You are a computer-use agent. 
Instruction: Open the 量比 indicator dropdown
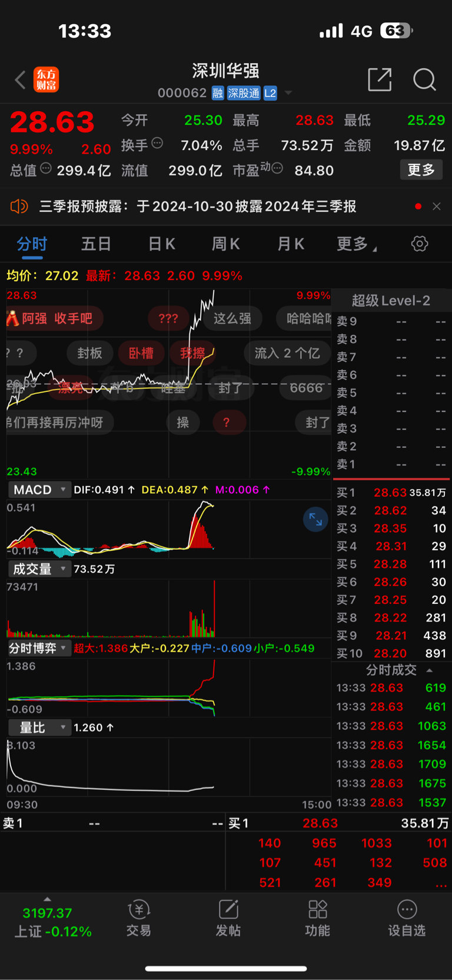pos(39,727)
